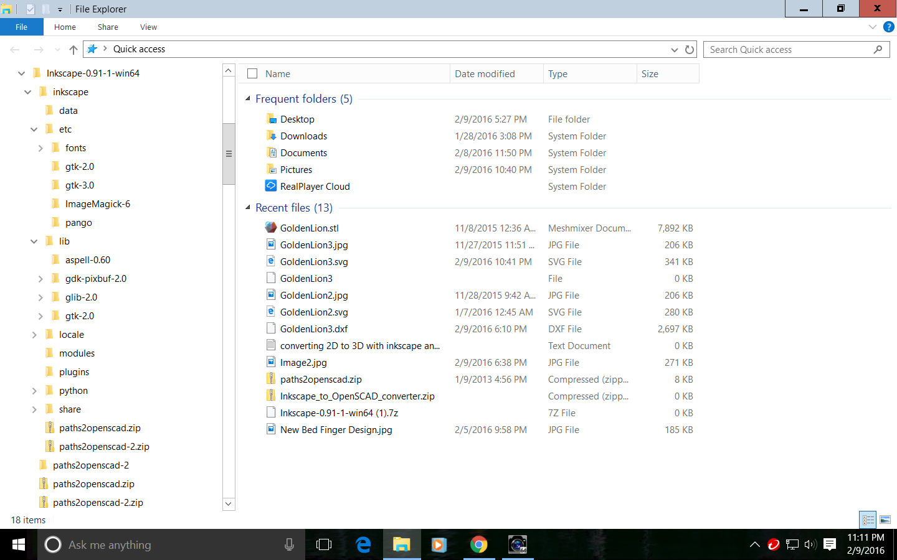Open the Share ribbon tab
Viewport: 897px width, 560px height.
[x=107, y=27]
